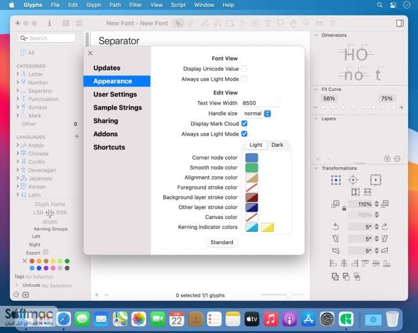This screenshot has width=418, height=333.
Task: Open the Handle size dropdown
Action: click(256, 113)
